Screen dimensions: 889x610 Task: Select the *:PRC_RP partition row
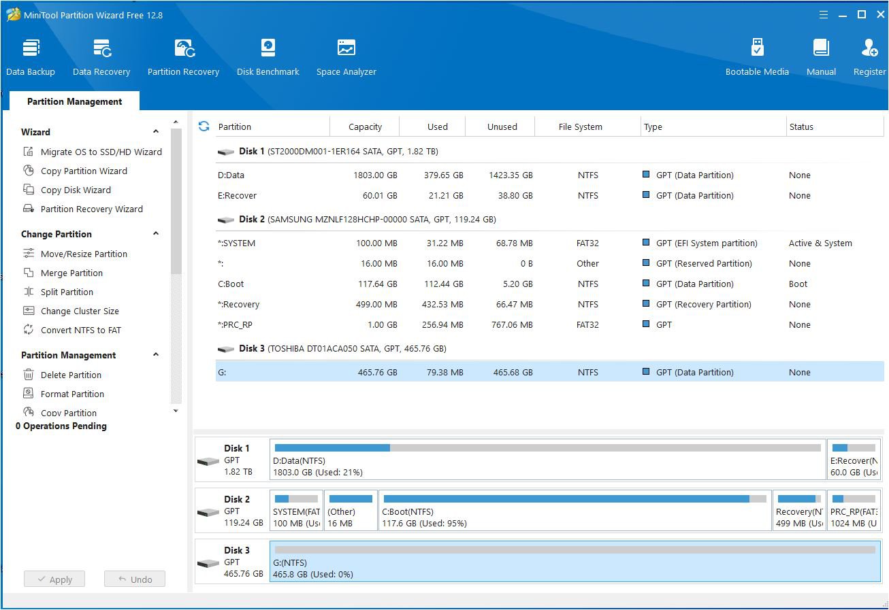[549, 324]
